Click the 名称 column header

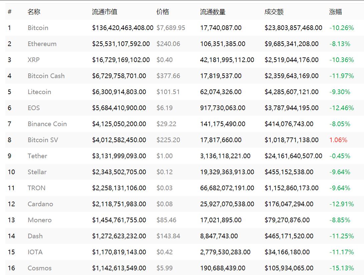click(x=34, y=12)
